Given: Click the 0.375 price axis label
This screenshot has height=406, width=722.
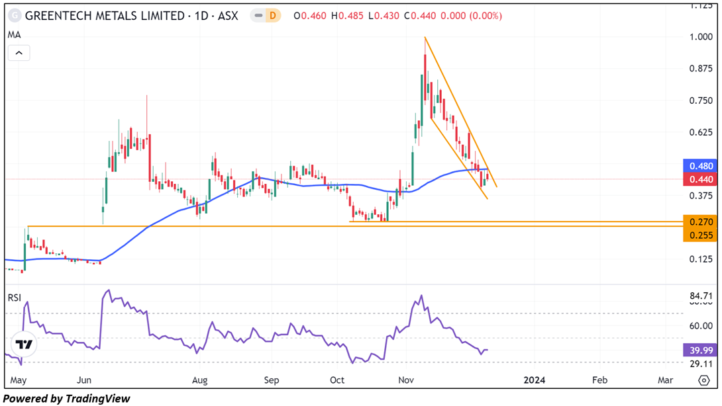Looking at the screenshot, I should coord(701,196).
